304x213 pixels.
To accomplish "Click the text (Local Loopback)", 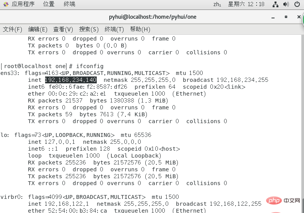I will click(134, 156).
